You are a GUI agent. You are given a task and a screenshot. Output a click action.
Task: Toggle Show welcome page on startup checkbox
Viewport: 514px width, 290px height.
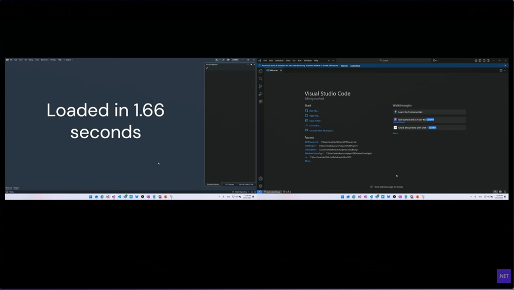[371, 186]
